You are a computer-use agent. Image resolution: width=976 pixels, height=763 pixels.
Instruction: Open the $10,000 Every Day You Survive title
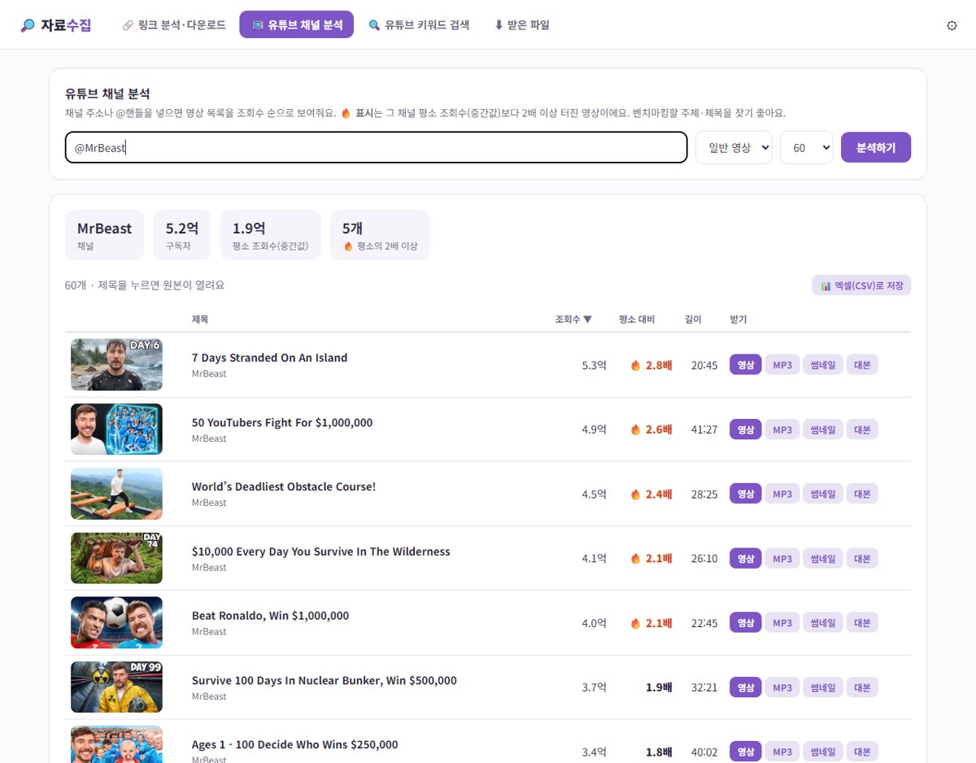pyautogui.click(x=320, y=552)
